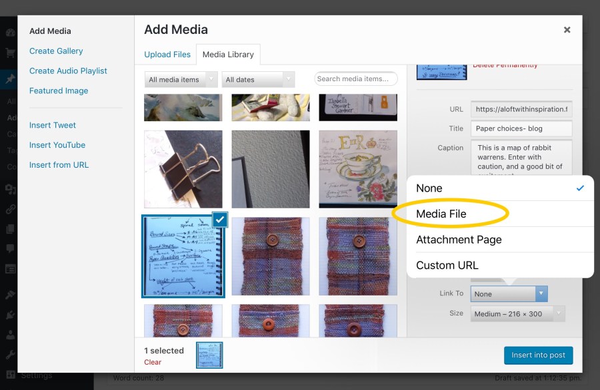This screenshot has height=390, width=600.
Task: Click the chain link icon in admin sidebar
Action: (x=9, y=209)
